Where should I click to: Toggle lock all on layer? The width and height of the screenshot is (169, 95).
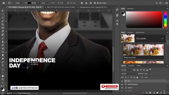[x=137, y=77]
